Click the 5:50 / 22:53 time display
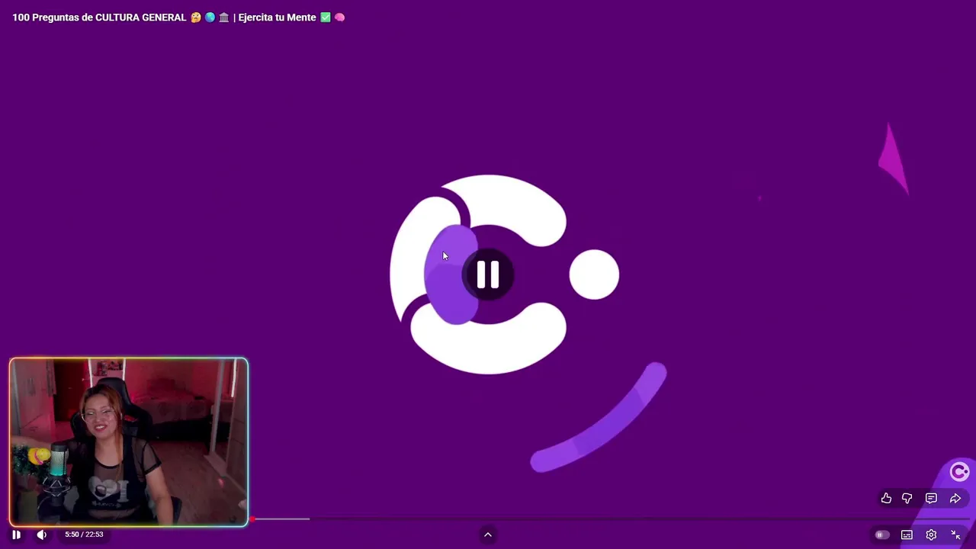 coord(84,535)
